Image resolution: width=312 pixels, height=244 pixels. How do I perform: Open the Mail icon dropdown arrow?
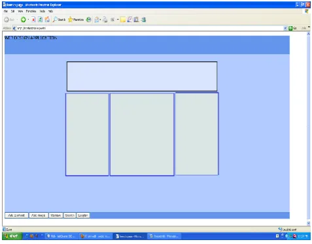click(x=100, y=20)
